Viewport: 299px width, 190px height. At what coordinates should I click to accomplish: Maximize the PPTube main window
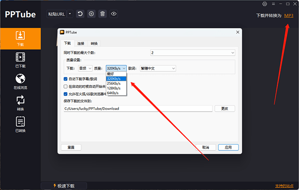(x=288, y=4)
